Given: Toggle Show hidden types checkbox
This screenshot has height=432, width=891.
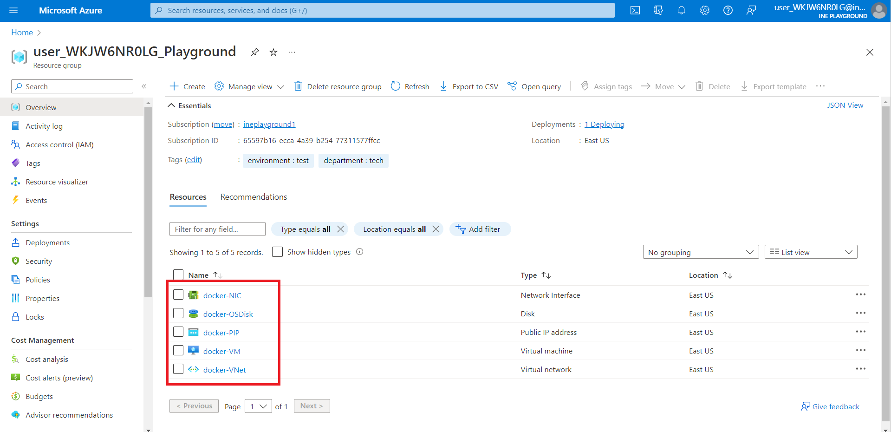Looking at the screenshot, I should (x=277, y=252).
